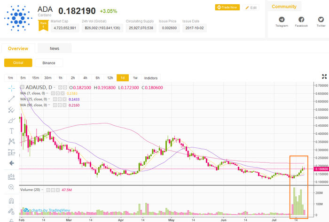Screen dimensions: 329x222
Task: Expand MA (99, close, 0) dropdown
Action: pos(49,105)
